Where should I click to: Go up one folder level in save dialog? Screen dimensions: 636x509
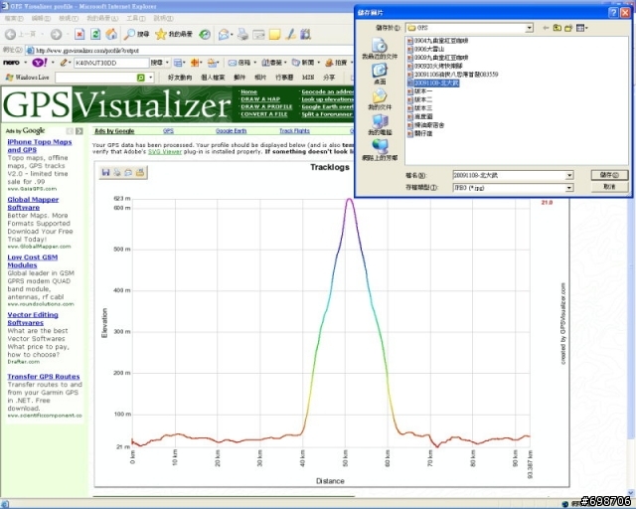557,28
